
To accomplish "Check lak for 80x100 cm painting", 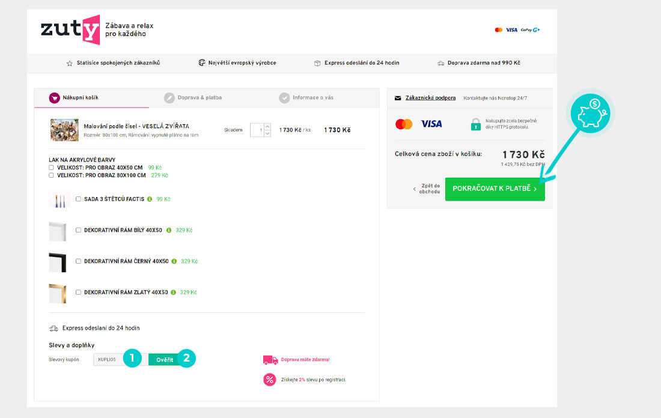I will pyautogui.click(x=51, y=175).
